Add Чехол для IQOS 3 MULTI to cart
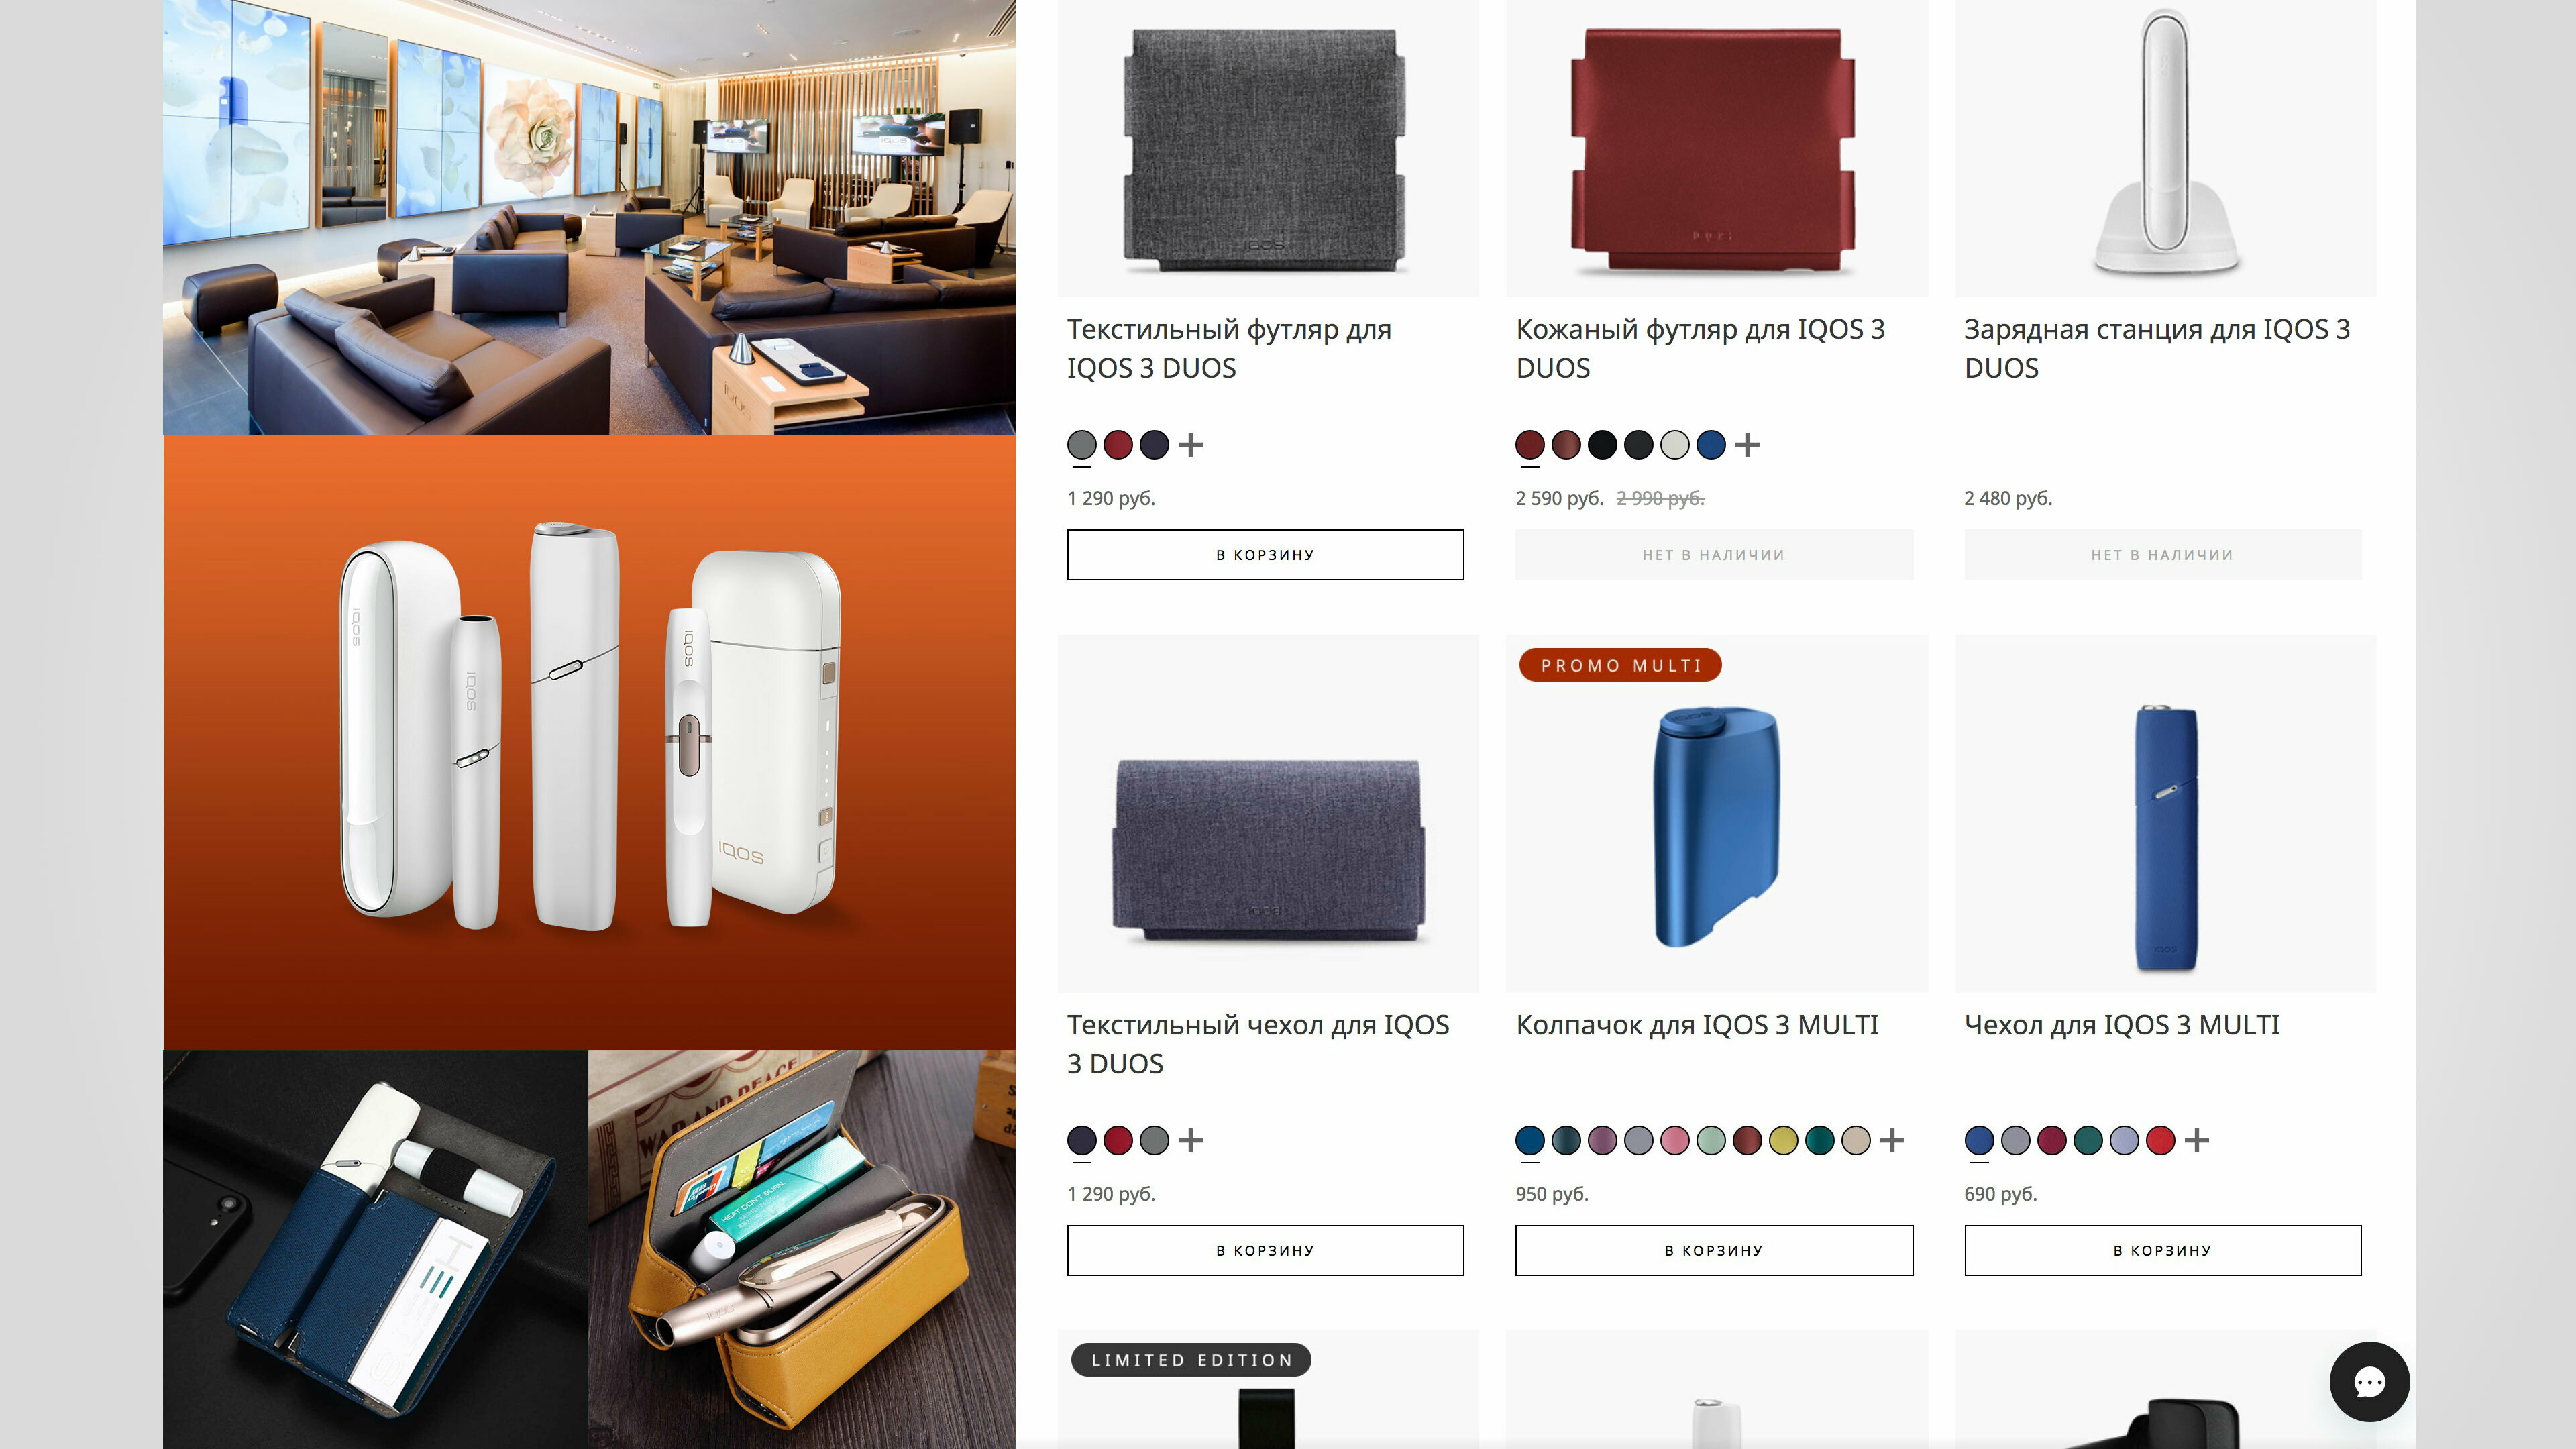The width and height of the screenshot is (2576, 1449). click(2162, 1250)
